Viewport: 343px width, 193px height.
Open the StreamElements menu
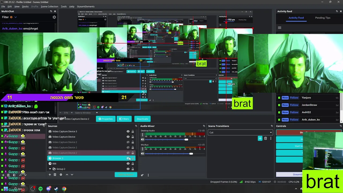tap(85, 6)
